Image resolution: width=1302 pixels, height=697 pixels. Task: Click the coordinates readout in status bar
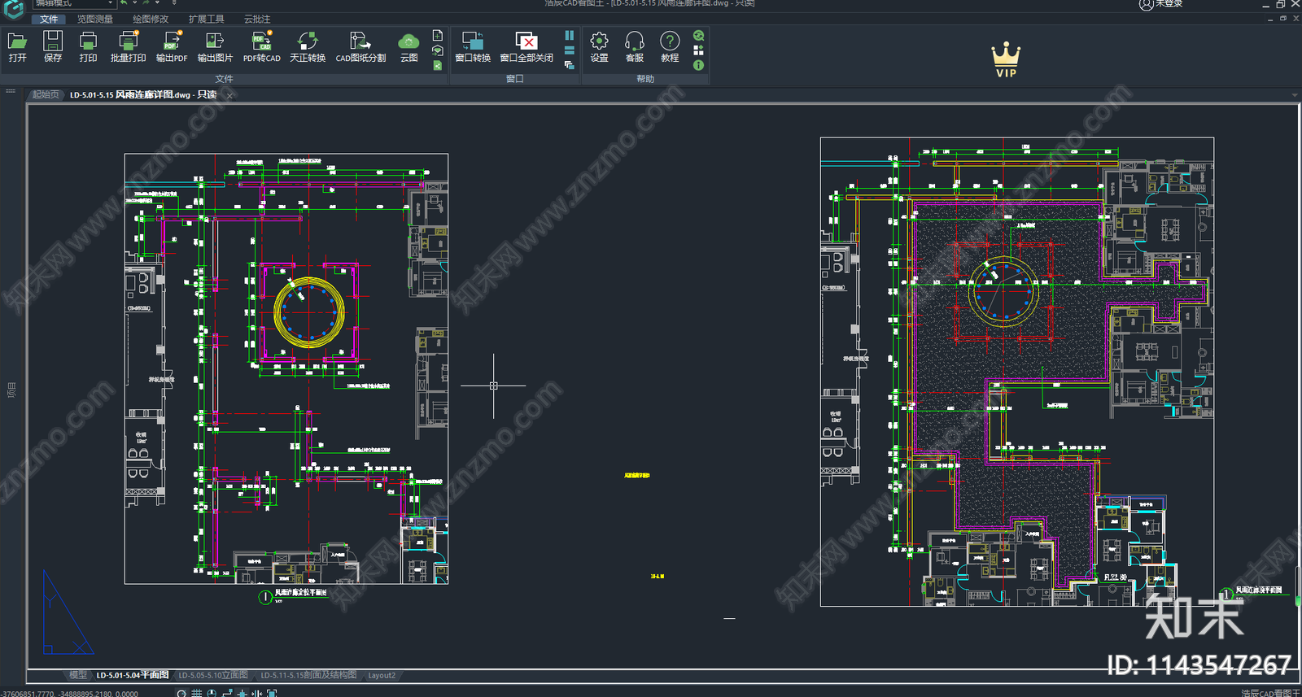click(70, 694)
